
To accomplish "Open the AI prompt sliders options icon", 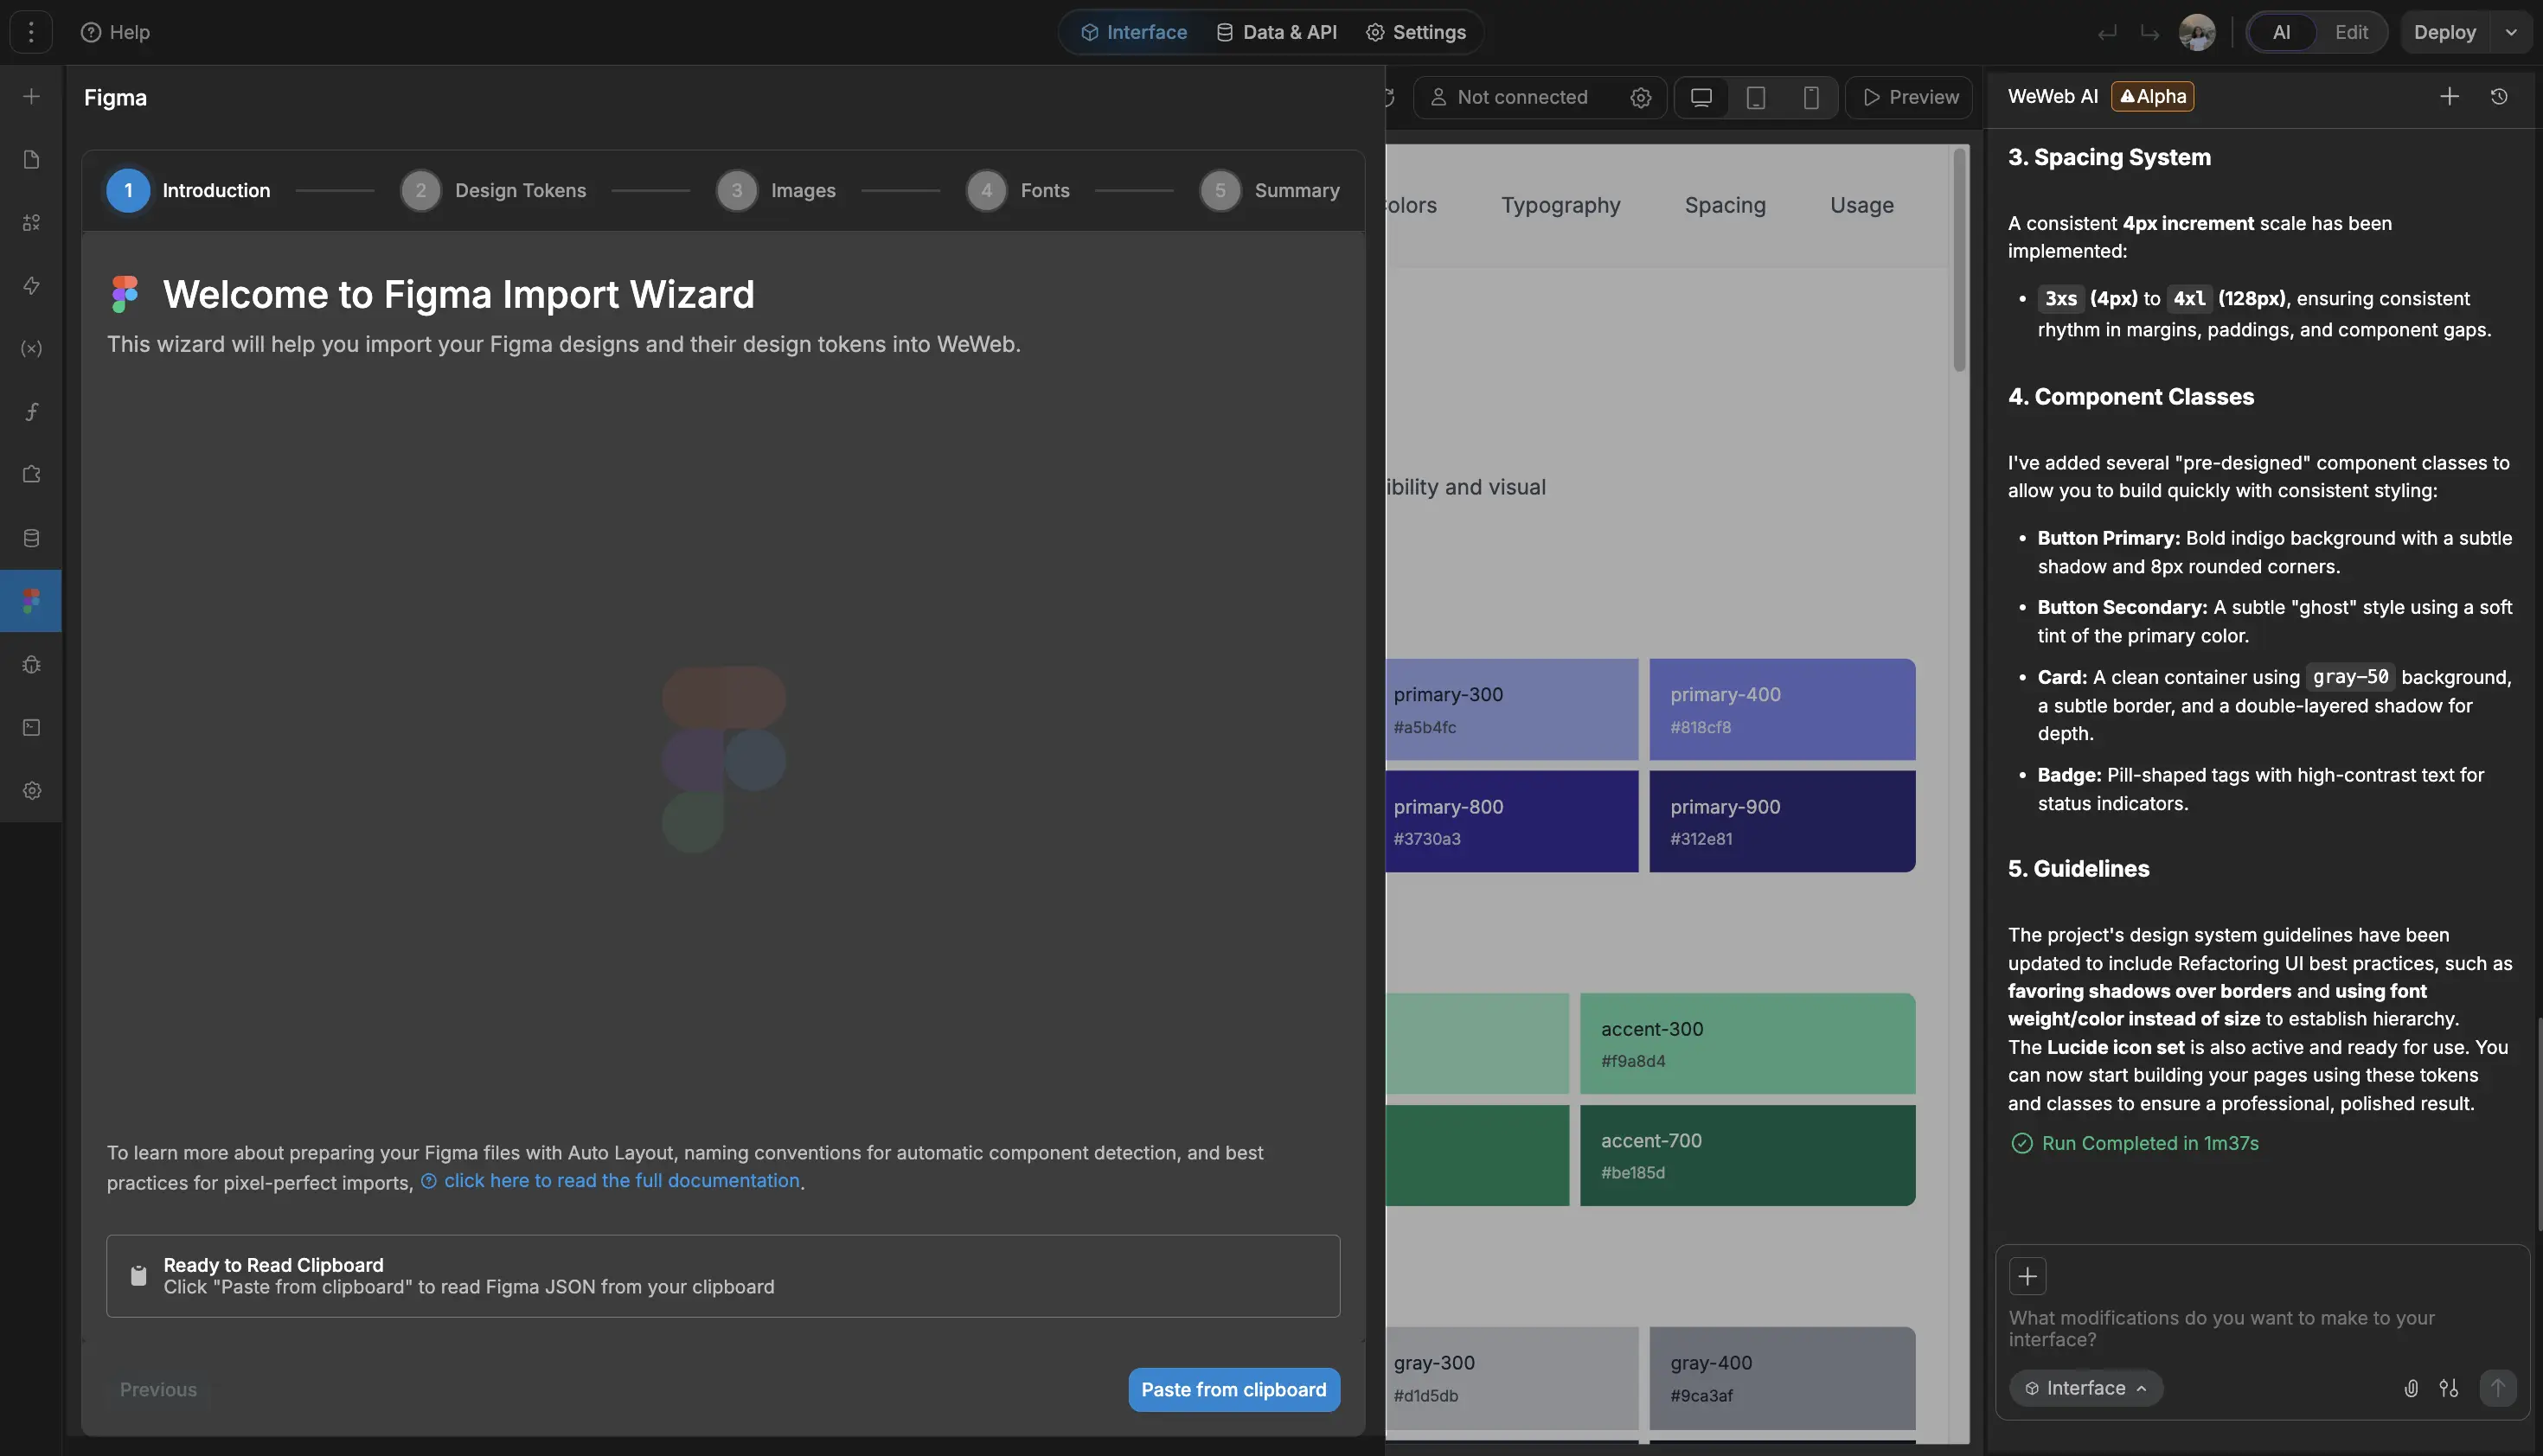I will (2448, 1388).
